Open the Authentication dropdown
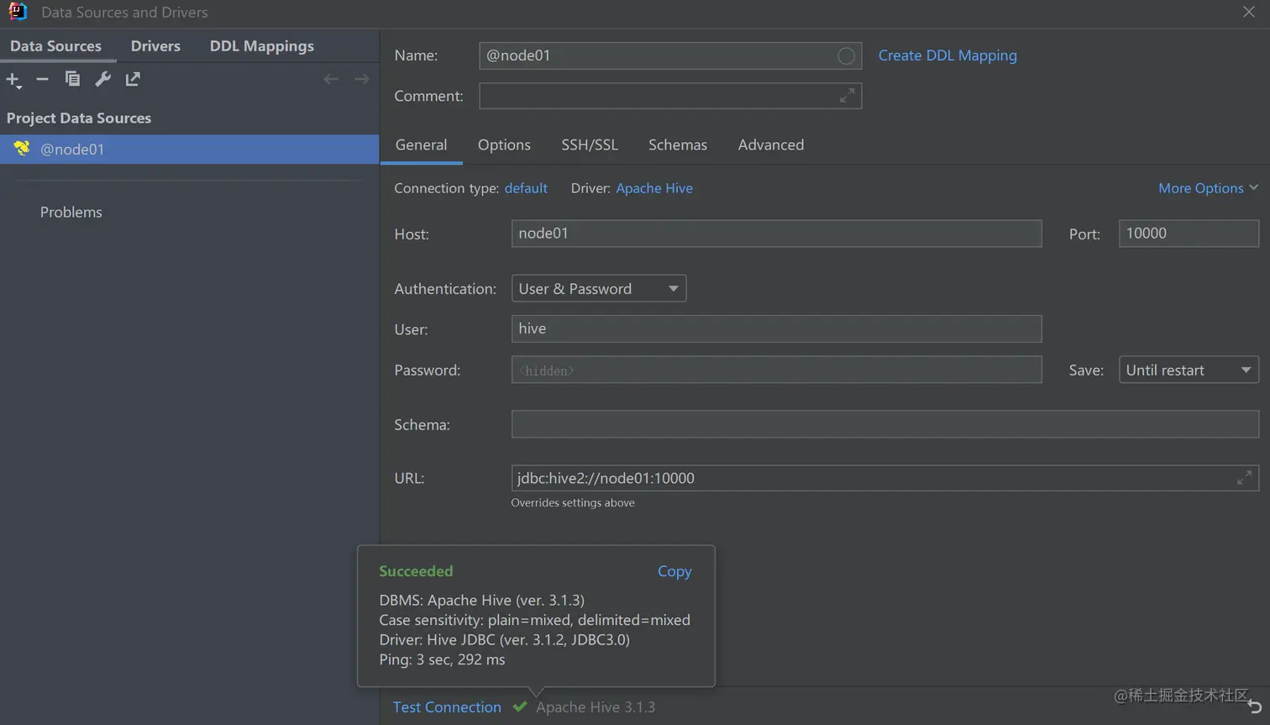The image size is (1270, 725). tap(599, 288)
